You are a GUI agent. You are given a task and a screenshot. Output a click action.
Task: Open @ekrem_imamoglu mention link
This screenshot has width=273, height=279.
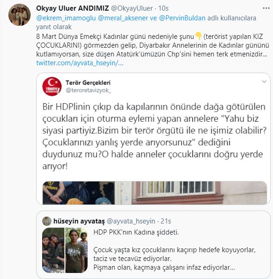(x=66, y=18)
